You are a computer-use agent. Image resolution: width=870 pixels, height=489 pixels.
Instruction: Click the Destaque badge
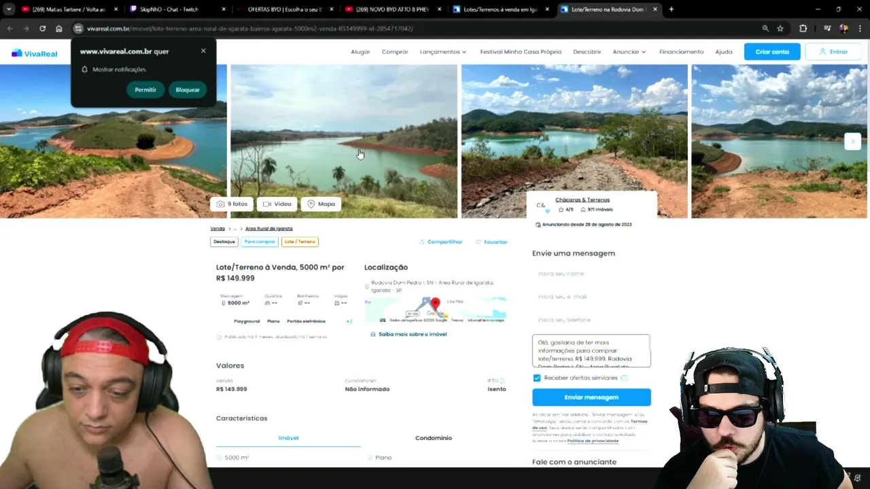224,242
